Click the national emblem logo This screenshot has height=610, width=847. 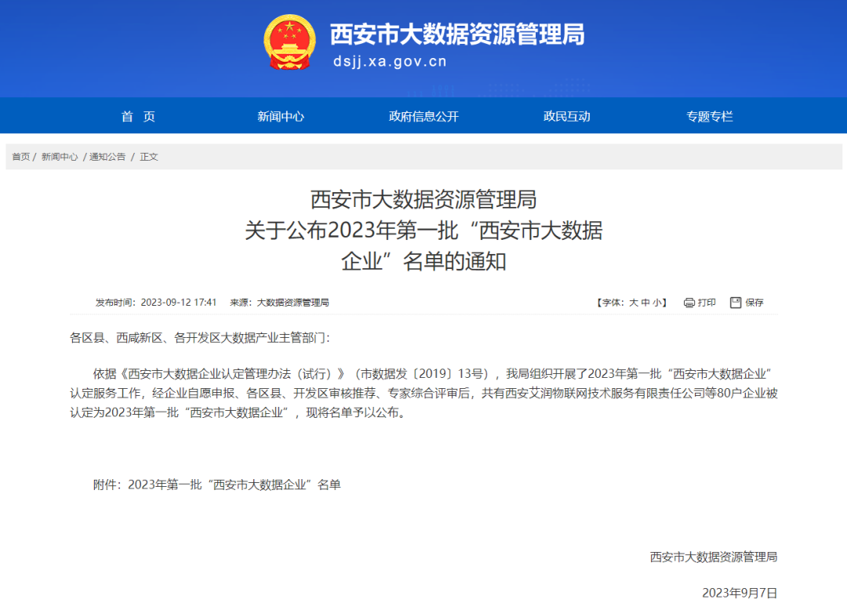pyautogui.click(x=289, y=42)
